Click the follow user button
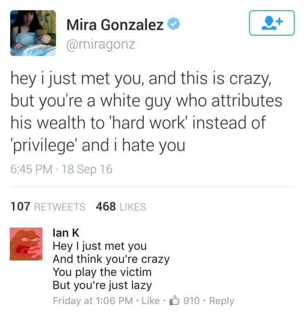This screenshot has width=305, height=318. (x=272, y=23)
